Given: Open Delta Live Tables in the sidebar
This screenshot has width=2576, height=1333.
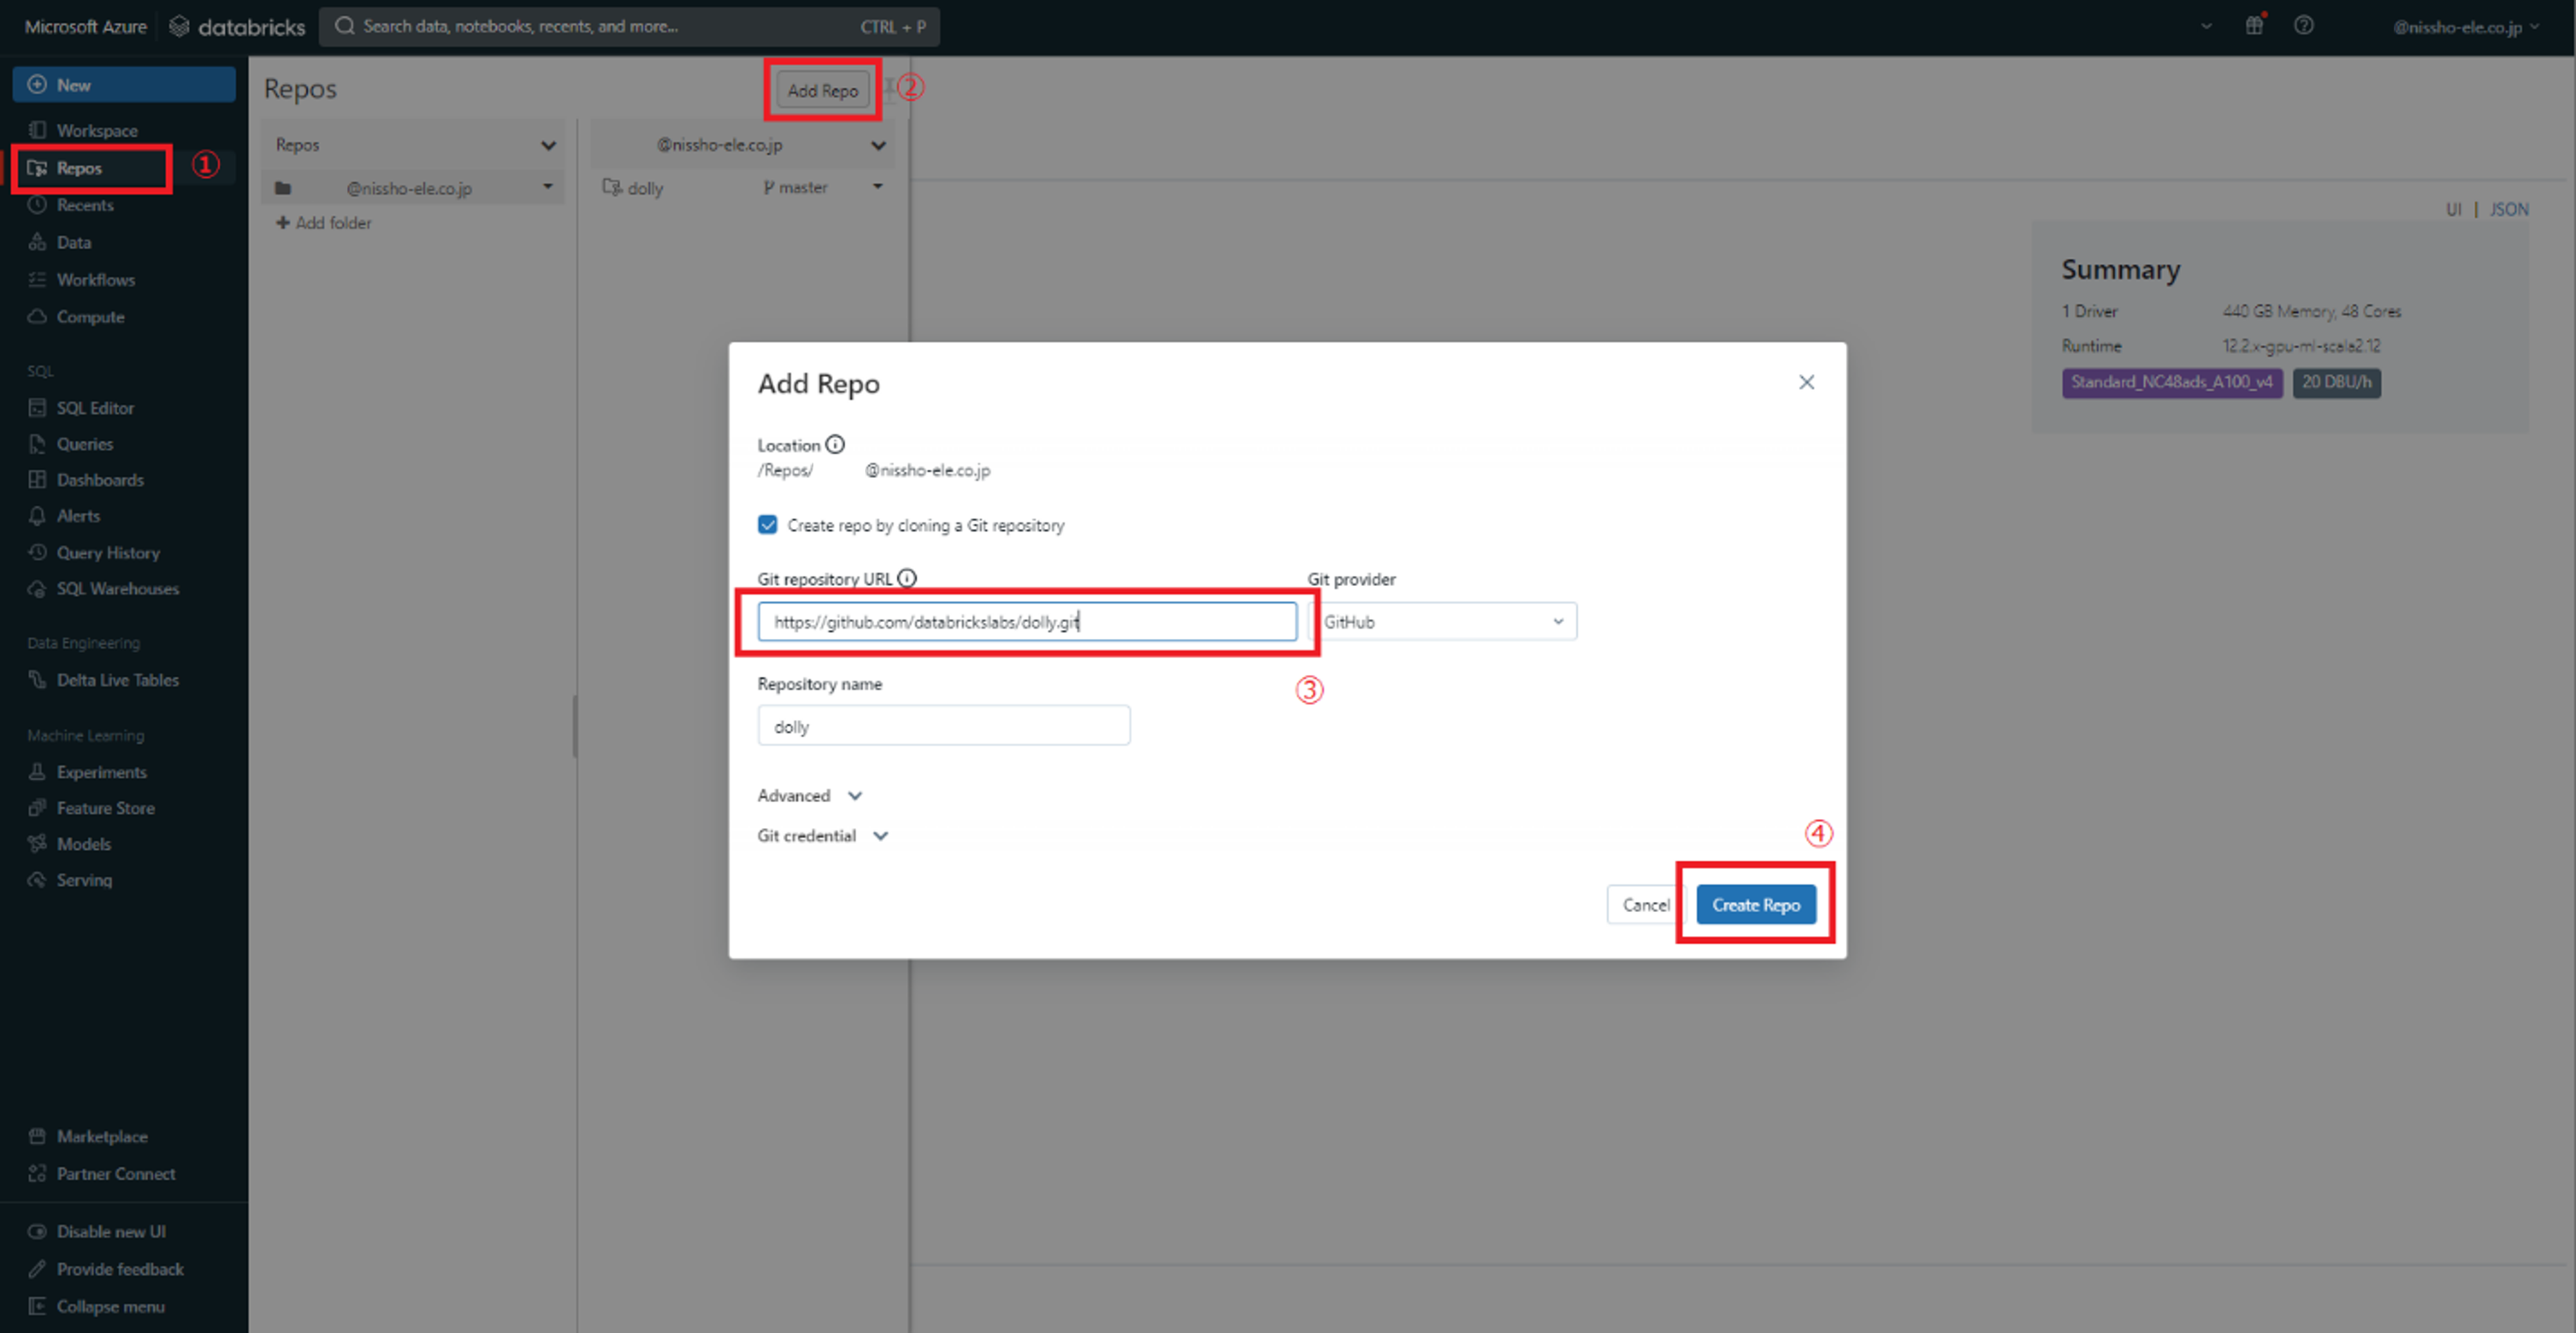Looking at the screenshot, I should click(117, 679).
